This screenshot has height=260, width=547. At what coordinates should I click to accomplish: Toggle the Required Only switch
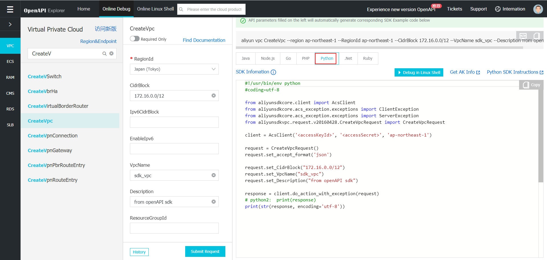(x=135, y=39)
